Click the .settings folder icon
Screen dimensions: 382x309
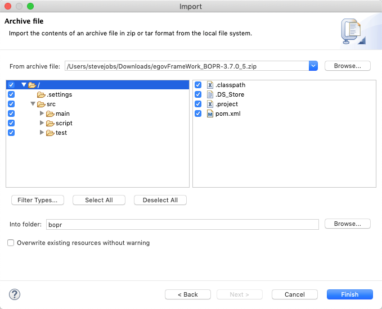(x=41, y=94)
